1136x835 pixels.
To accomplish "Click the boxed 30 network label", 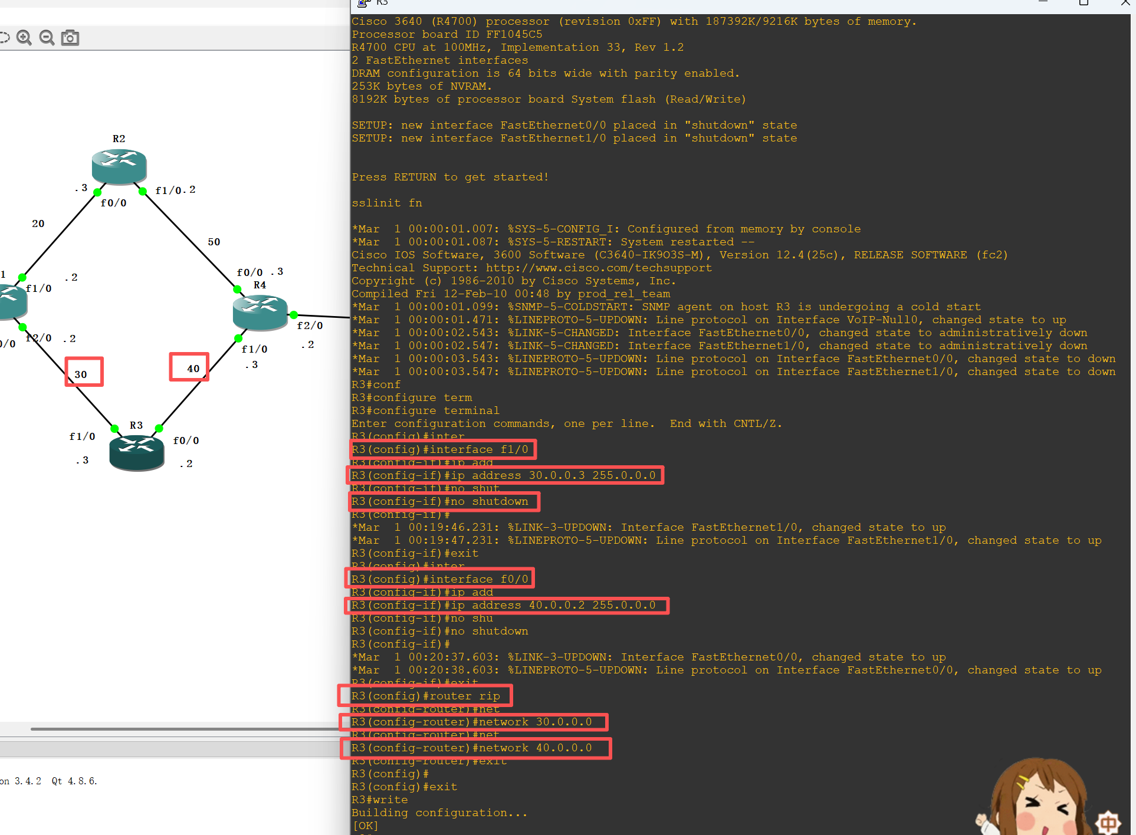I will [x=81, y=374].
